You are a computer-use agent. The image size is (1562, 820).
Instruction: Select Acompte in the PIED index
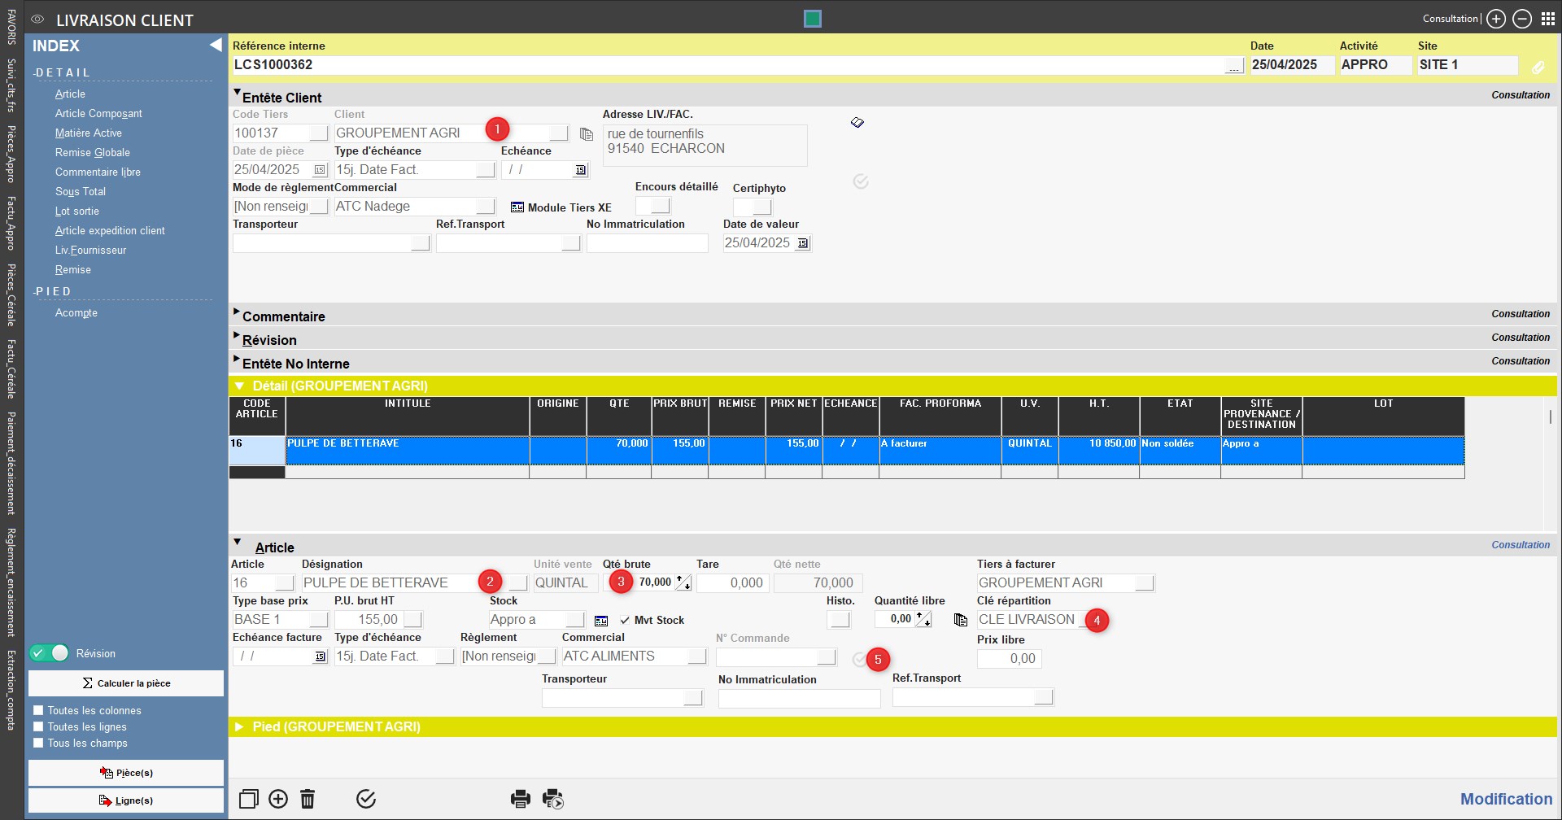(x=76, y=312)
